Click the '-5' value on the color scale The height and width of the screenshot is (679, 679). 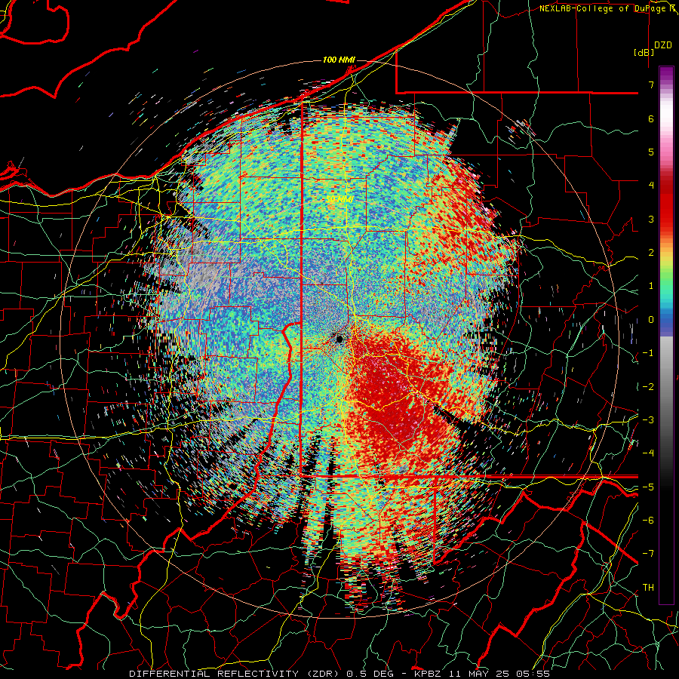pos(648,487)
